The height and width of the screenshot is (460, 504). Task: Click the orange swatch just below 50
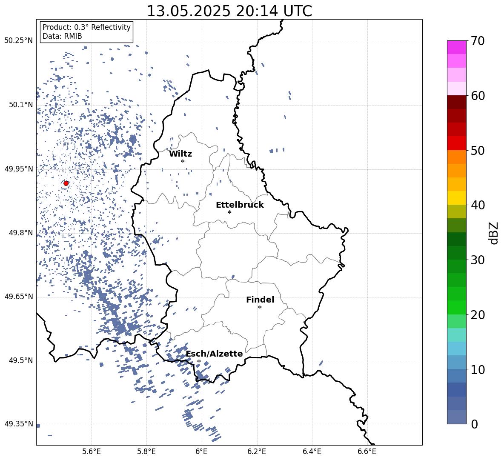click(457, 157)
